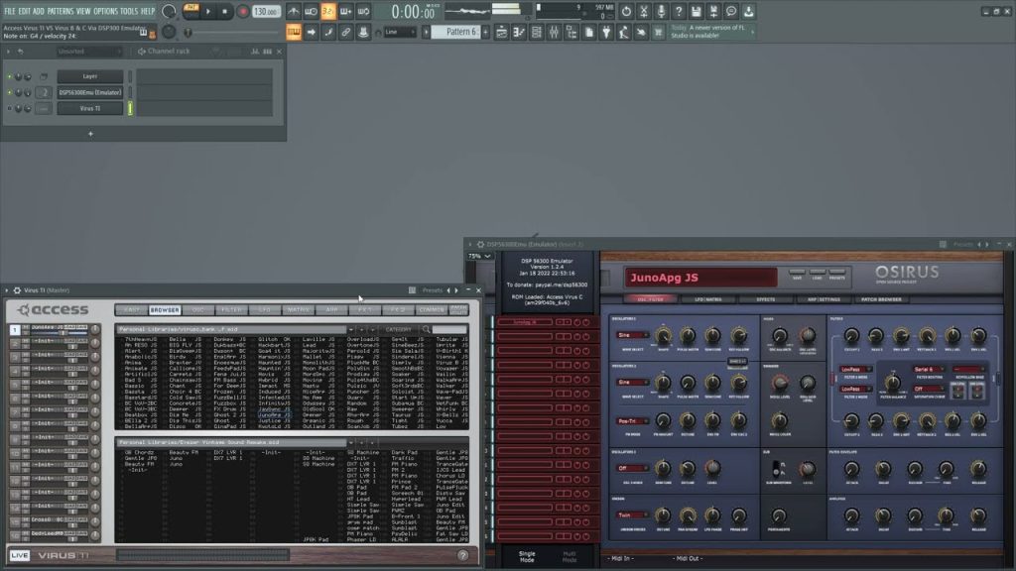Select the Layer channel button

[x=90, y=76]
